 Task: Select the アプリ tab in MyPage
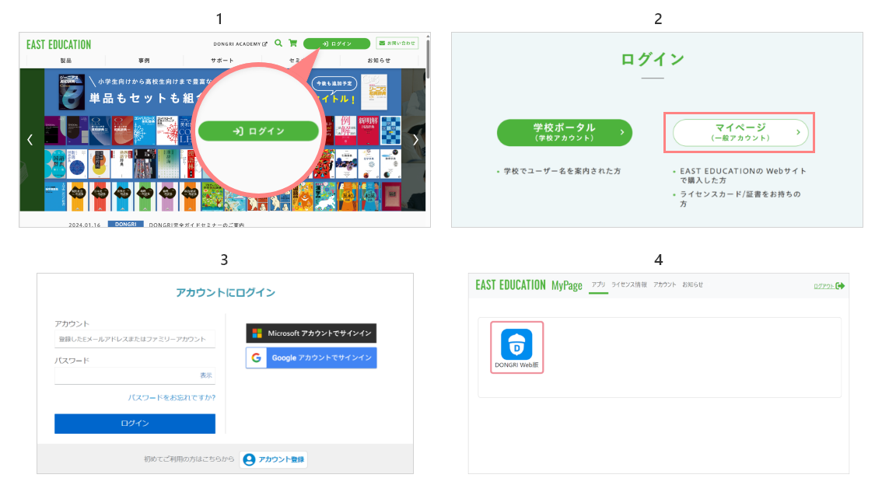599,284
